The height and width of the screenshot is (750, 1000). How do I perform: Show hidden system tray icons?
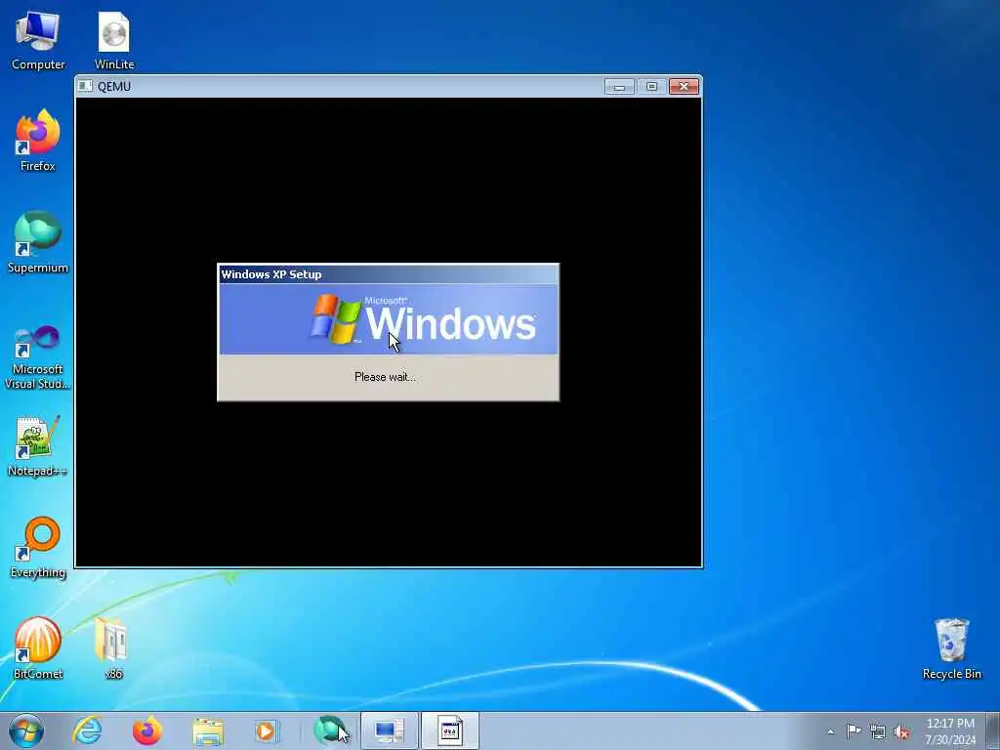830,731
